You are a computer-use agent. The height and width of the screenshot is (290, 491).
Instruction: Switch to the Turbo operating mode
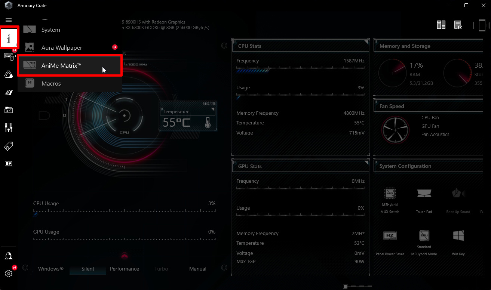[161, 269]
